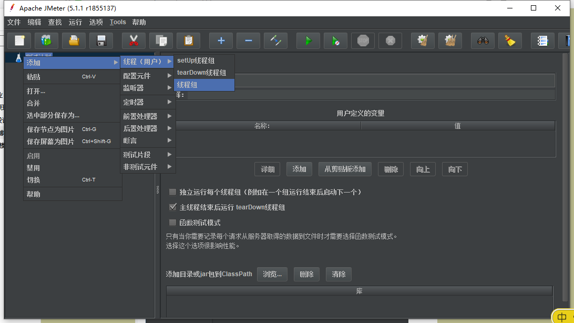Screen dimensions: 574x323
Task: Choose 帮助 in context menu
Action: click(72, 194)
